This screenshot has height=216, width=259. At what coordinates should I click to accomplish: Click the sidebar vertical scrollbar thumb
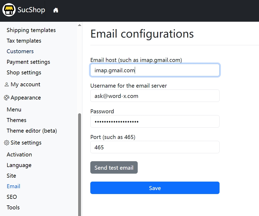tap(79, 164)
